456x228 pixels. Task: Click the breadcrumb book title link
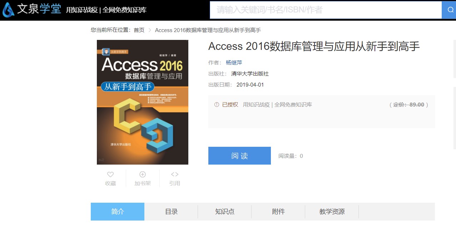208,30
